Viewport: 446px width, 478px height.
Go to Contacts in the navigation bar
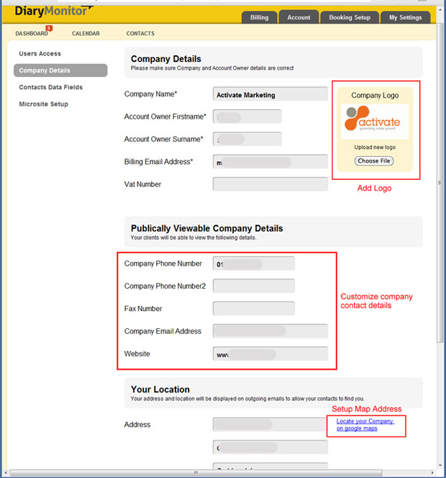pos(140,34)
